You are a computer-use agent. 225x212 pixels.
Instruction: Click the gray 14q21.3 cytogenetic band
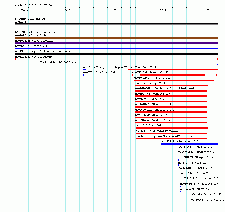tap(116, 24)
